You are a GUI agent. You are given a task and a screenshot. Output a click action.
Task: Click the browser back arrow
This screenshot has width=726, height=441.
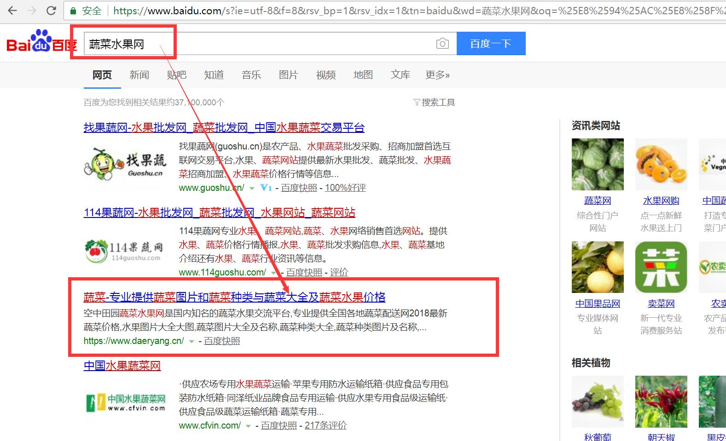12,10
